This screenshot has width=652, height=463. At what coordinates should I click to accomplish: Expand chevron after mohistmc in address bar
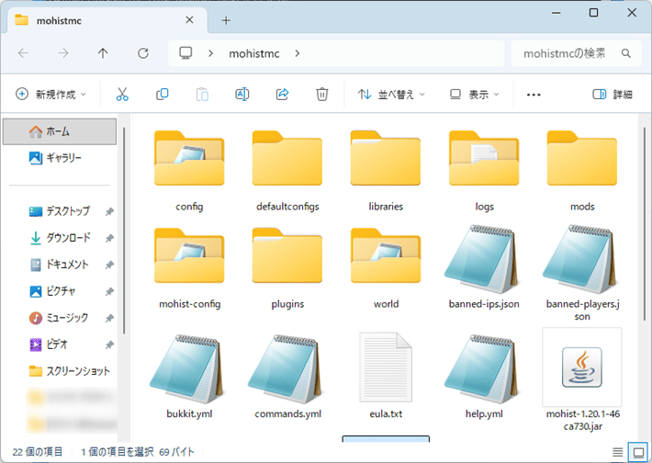click(x=298, y=53)
